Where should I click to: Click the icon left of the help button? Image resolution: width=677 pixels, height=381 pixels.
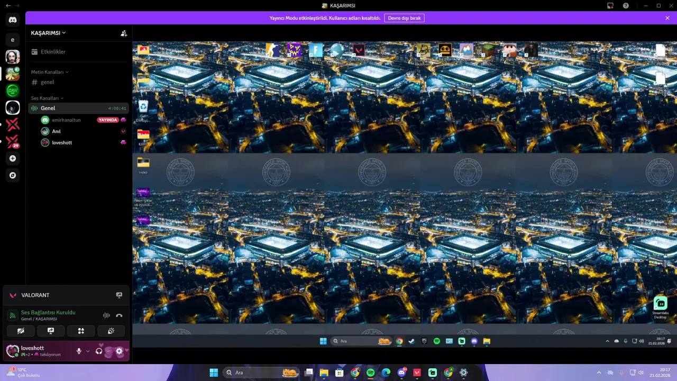click(x=610, y=6)
